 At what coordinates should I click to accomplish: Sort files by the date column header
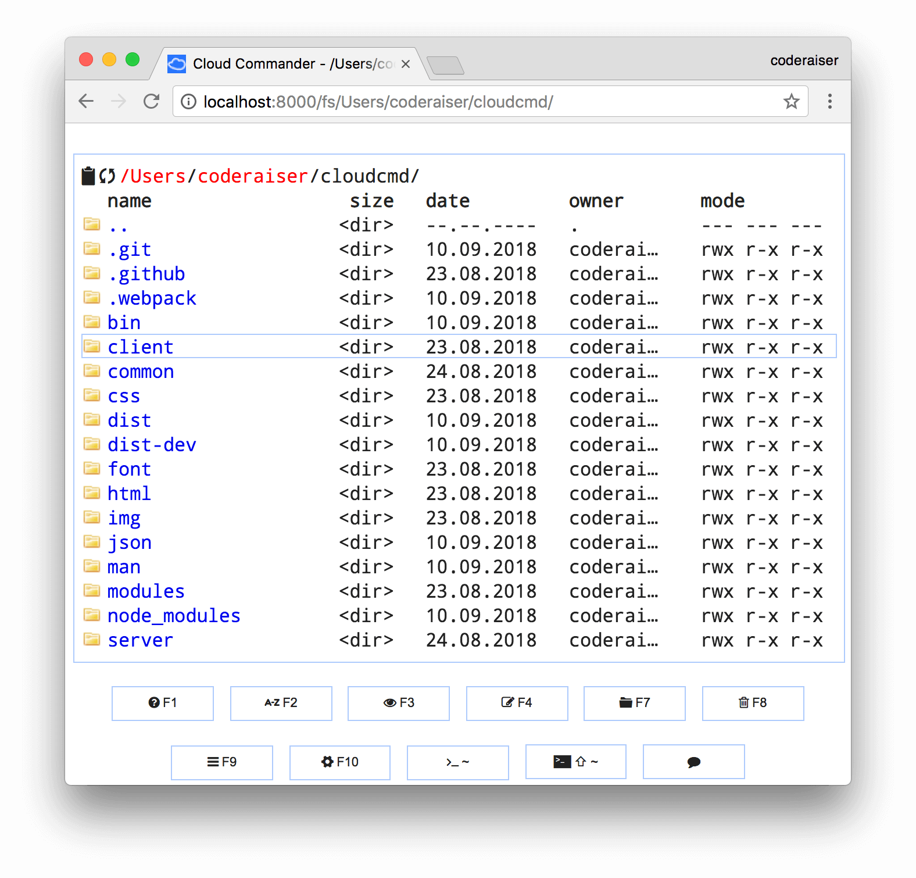(448, 201)
